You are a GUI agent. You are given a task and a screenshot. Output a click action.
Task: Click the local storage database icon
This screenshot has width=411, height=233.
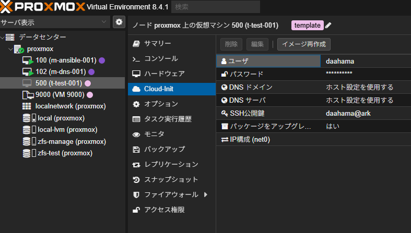click(27, 118)
